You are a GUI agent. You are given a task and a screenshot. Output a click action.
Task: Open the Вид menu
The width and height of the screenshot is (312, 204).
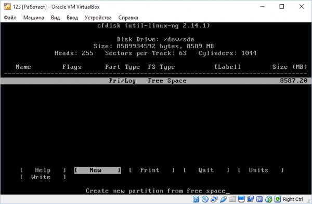pyautogui.click(x=55, y=18)
